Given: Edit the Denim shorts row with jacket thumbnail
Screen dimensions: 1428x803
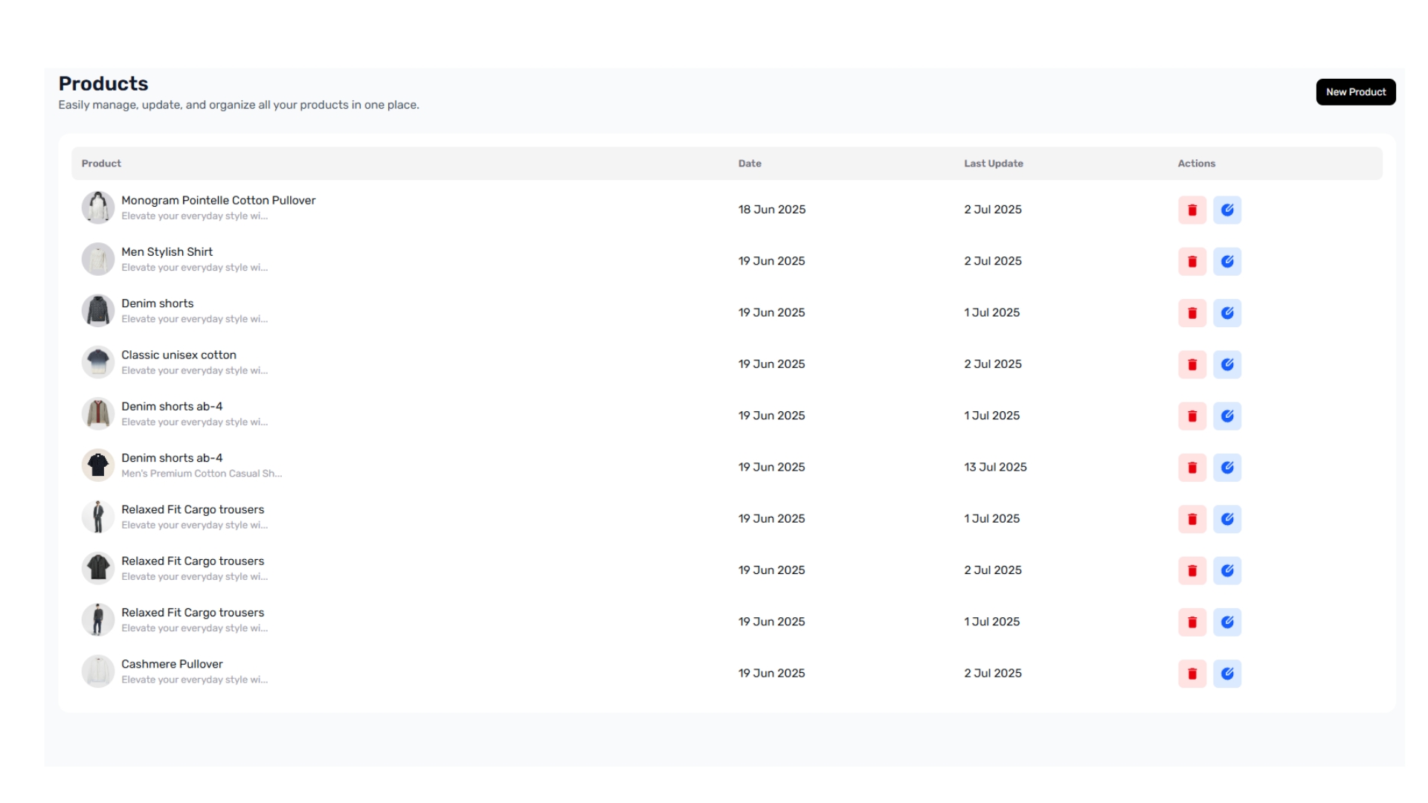Looking at the screenshot, I should (1226, 313).
